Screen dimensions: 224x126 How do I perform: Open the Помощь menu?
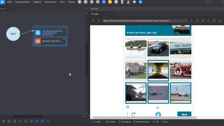[x=71, y=2]
